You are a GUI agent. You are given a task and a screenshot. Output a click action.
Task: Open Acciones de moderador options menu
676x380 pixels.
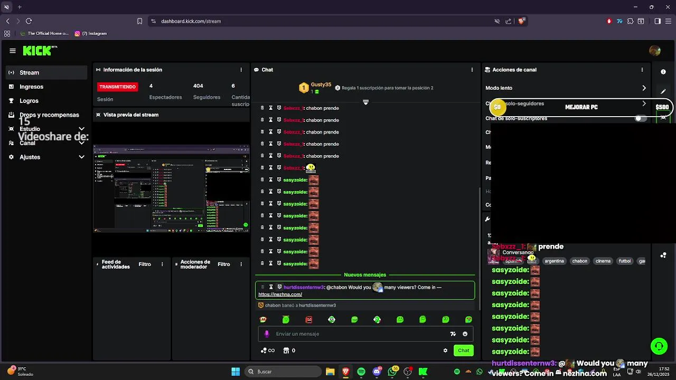[x=241, y=264]
